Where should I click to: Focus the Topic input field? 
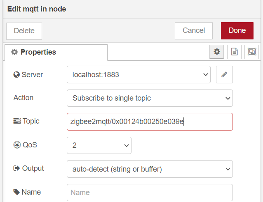pos(150,122)
